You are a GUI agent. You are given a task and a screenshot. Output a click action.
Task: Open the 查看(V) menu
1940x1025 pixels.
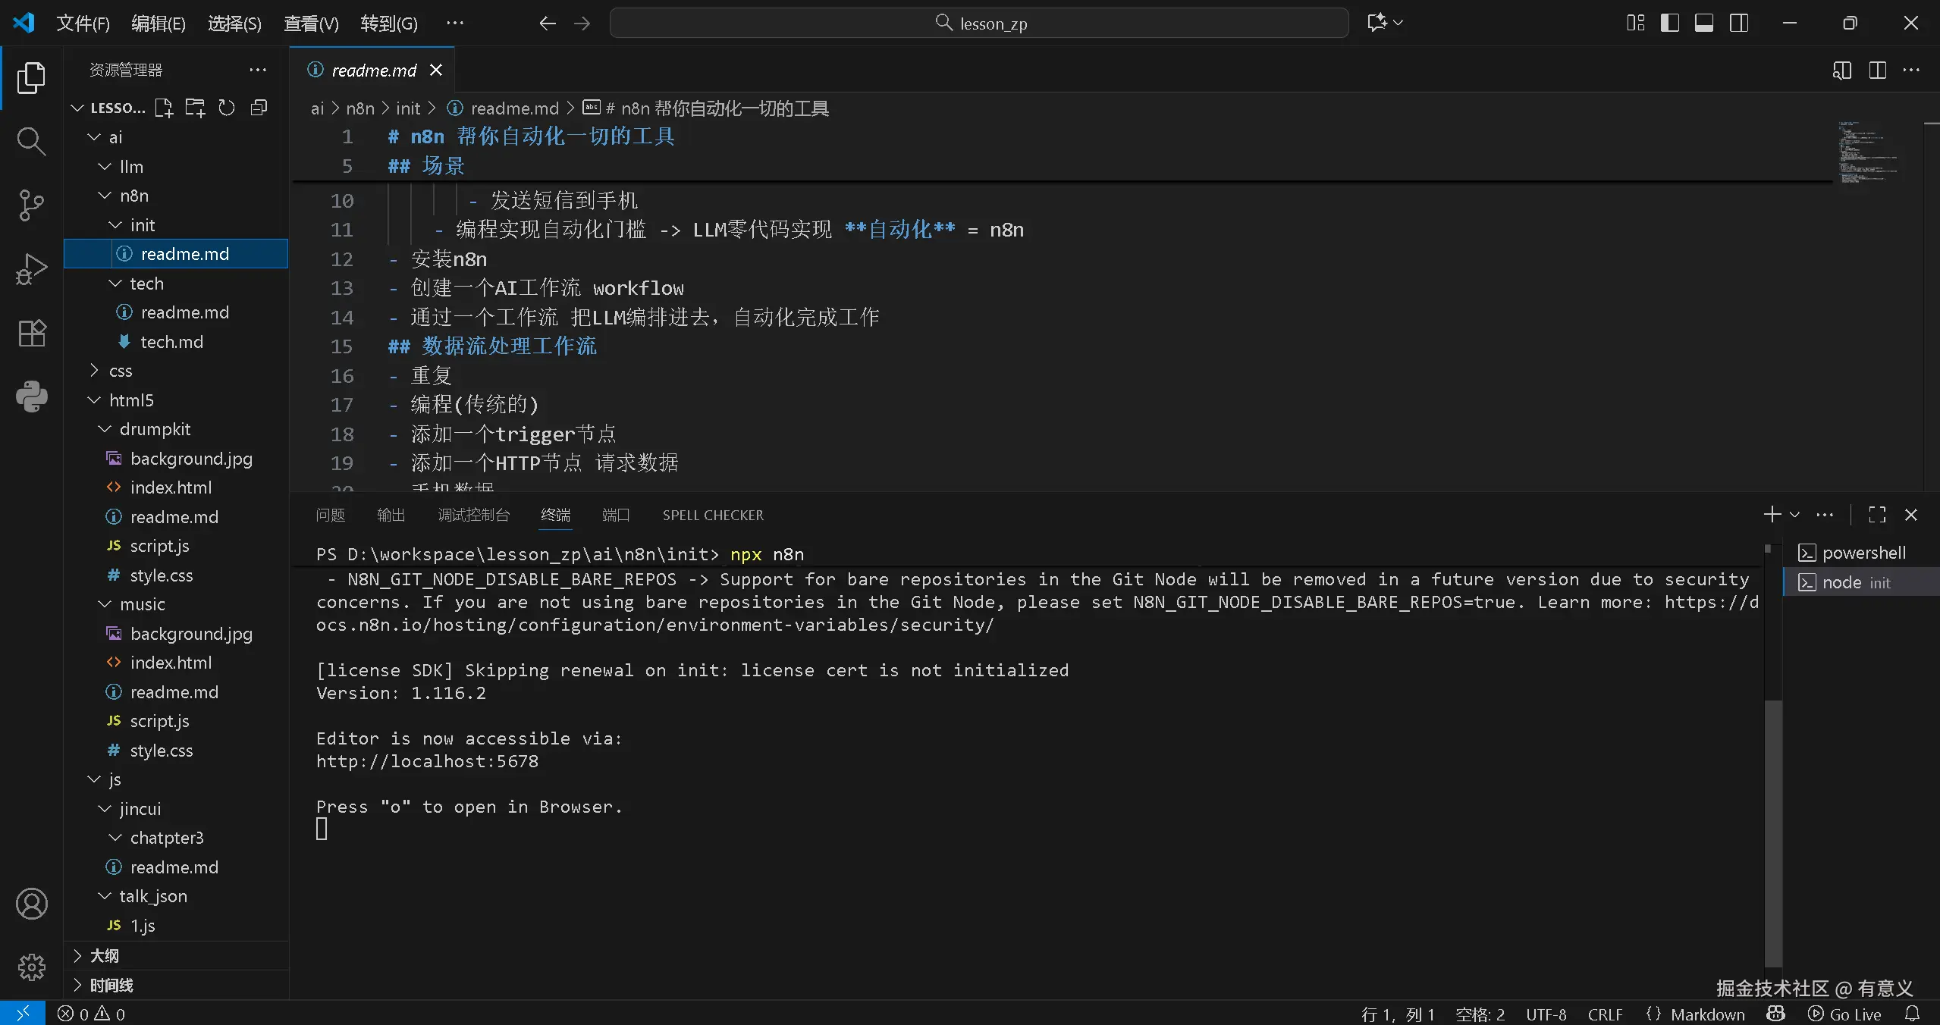311,24
